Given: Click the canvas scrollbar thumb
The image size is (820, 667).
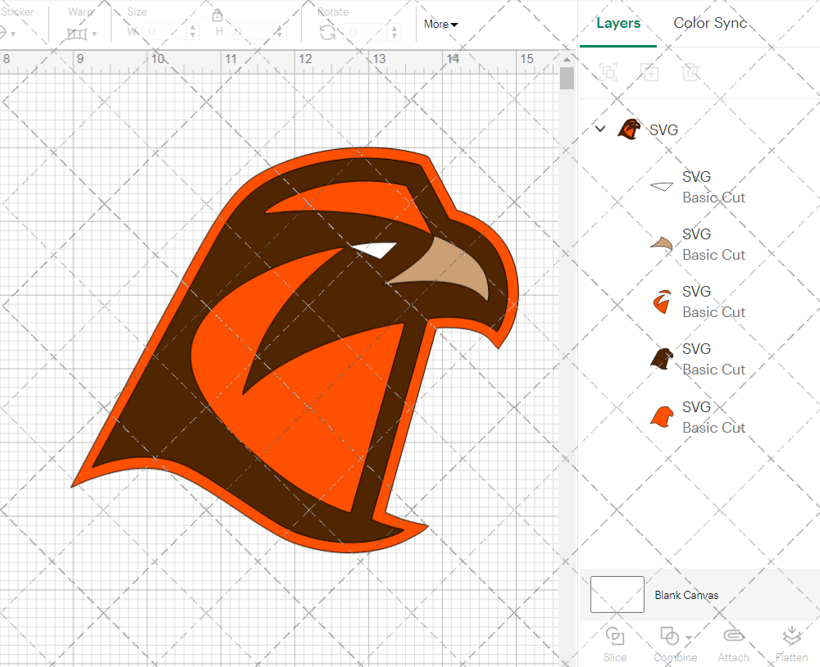Looking at the screenshot, I should [x=566, y=79].
